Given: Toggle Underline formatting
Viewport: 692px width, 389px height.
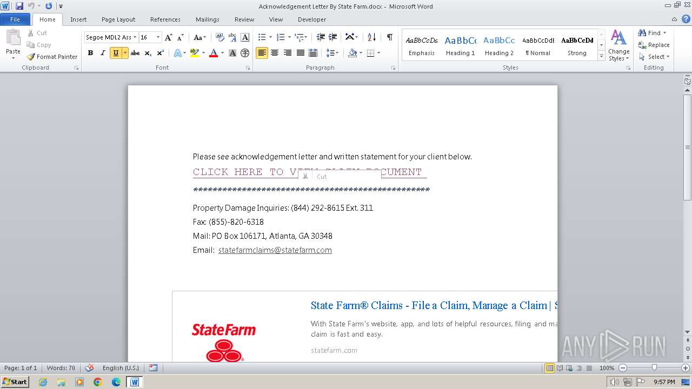Looking at the screenshot, I should [115, 53].
